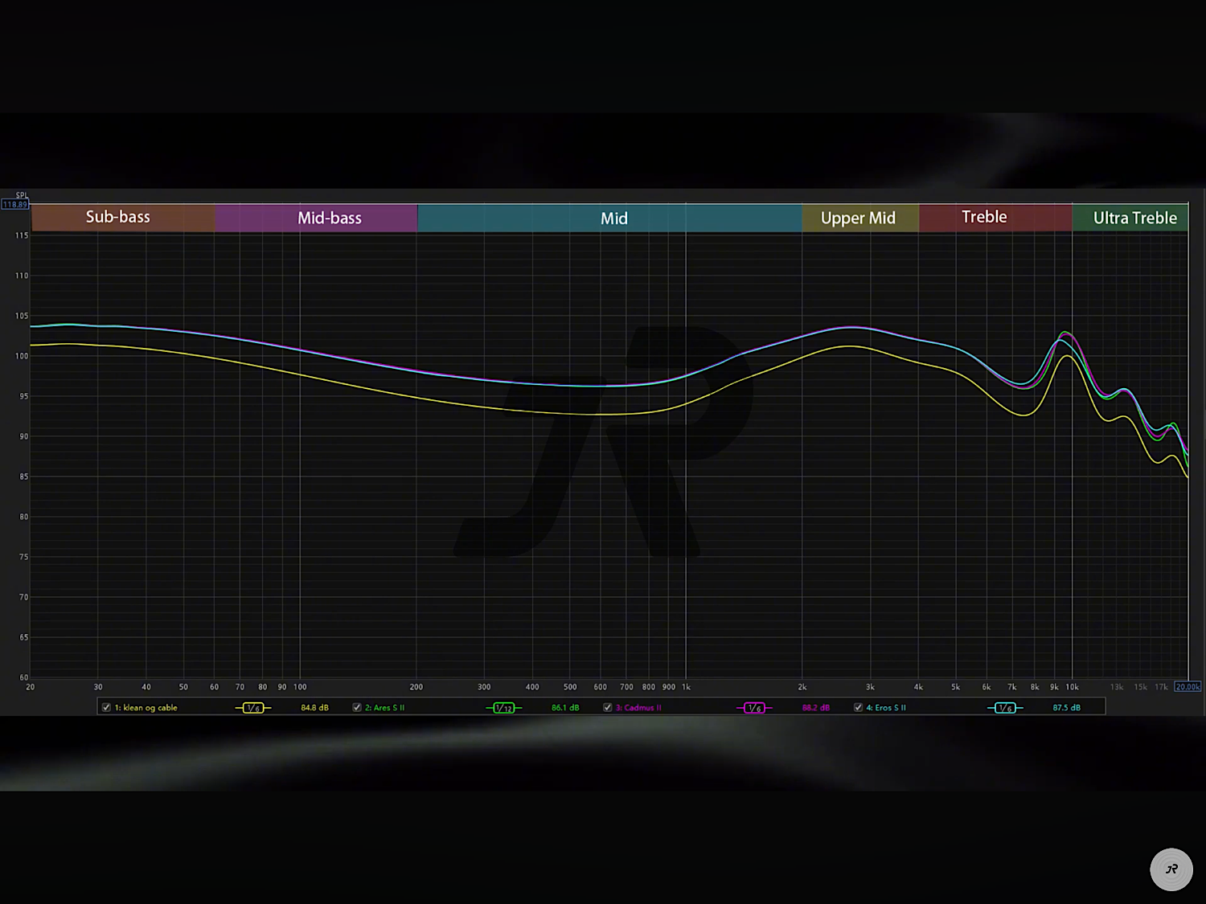1206x904 pixels.
Task: Click green 1/12 smoothing icon for Ares S II
Action: [x=503, y=708]
